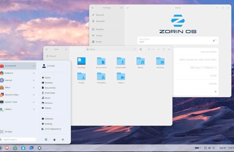
Task: Click the power icon in system tray
Action: [214, 148]
